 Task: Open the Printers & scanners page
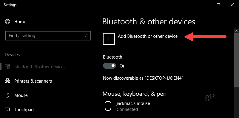click(x=33, y=81)
